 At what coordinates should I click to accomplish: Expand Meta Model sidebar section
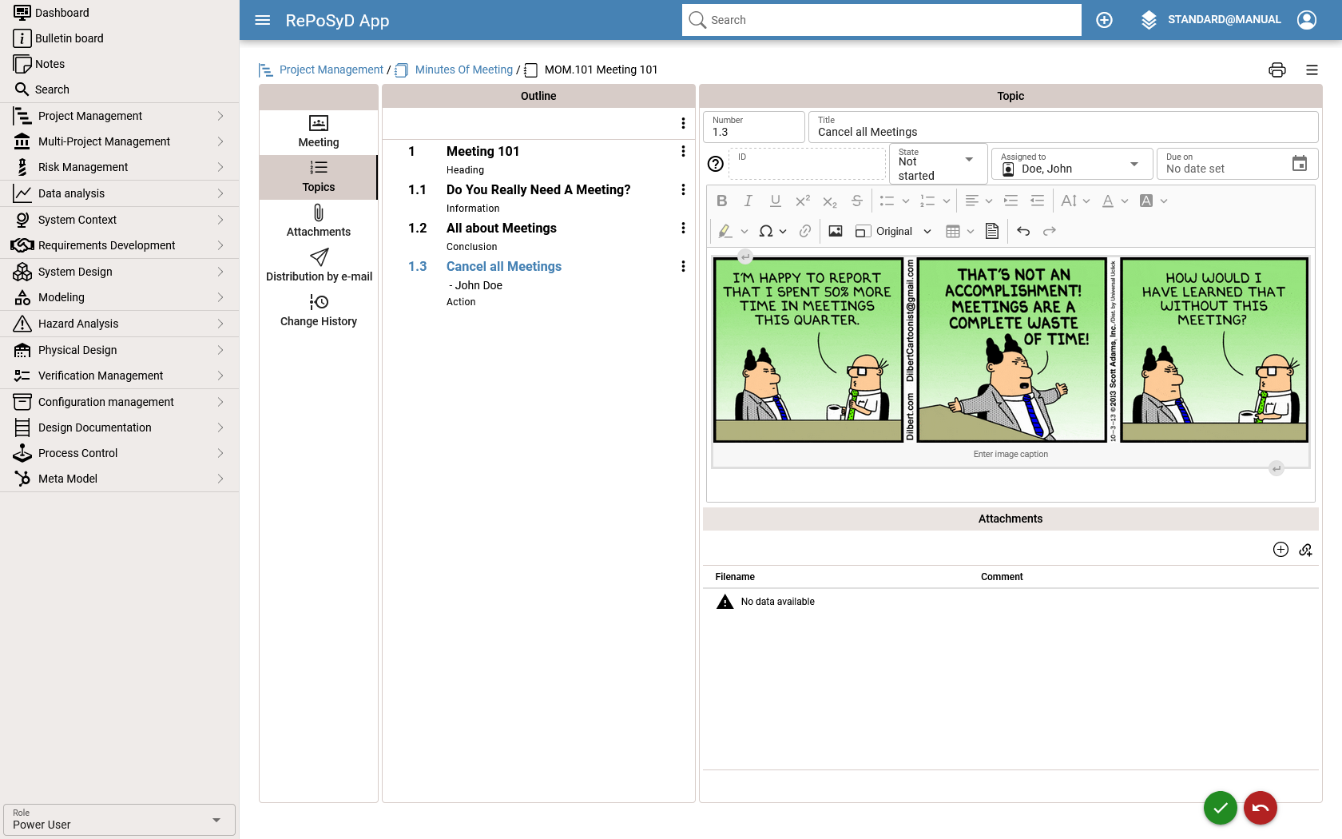(x=120, y=479)
